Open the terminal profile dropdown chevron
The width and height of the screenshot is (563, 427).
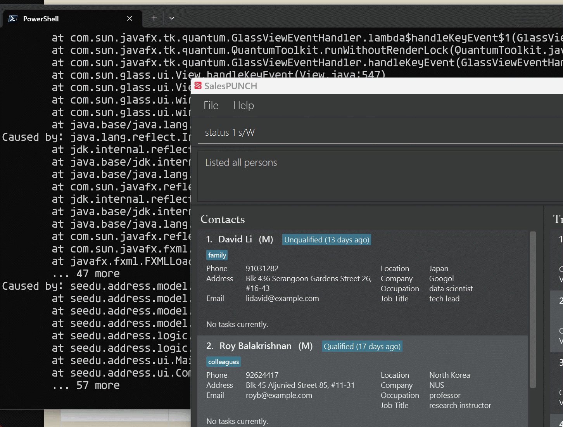(172, 18)
